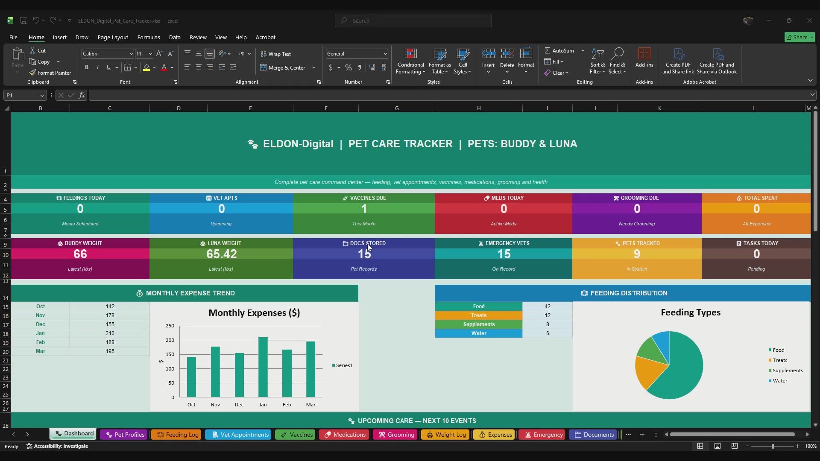Expand the AutoSum dropdown arrow

click(583, 50)
